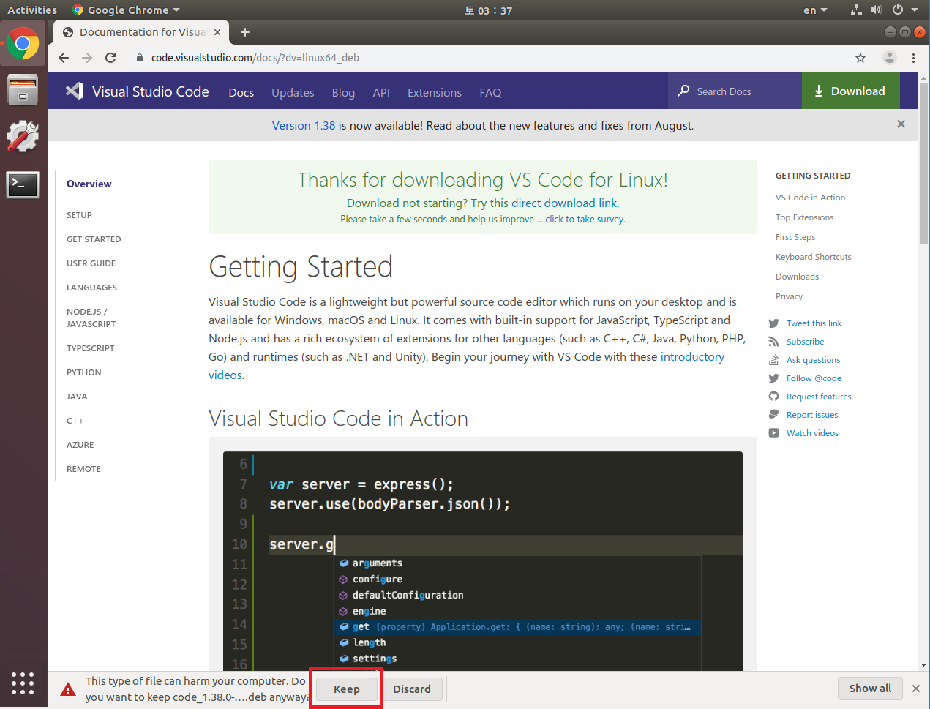Expand PYTHON in the sidebar

point(84,372)
